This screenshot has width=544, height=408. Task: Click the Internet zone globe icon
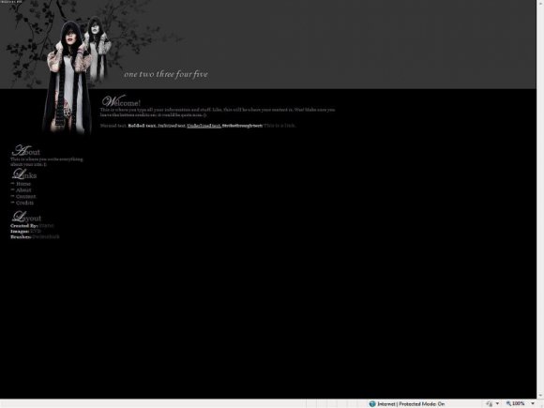click(x=372, y=404)
